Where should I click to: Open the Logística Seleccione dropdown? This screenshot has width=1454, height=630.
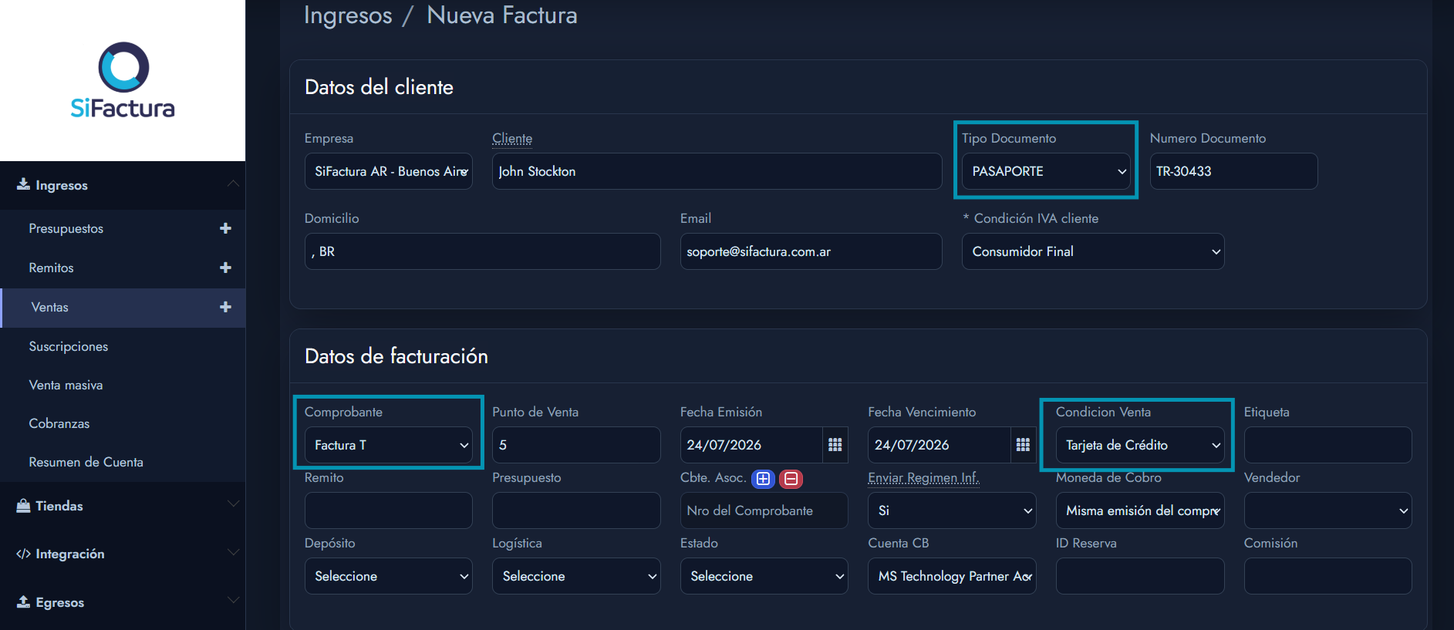(576, 576)
